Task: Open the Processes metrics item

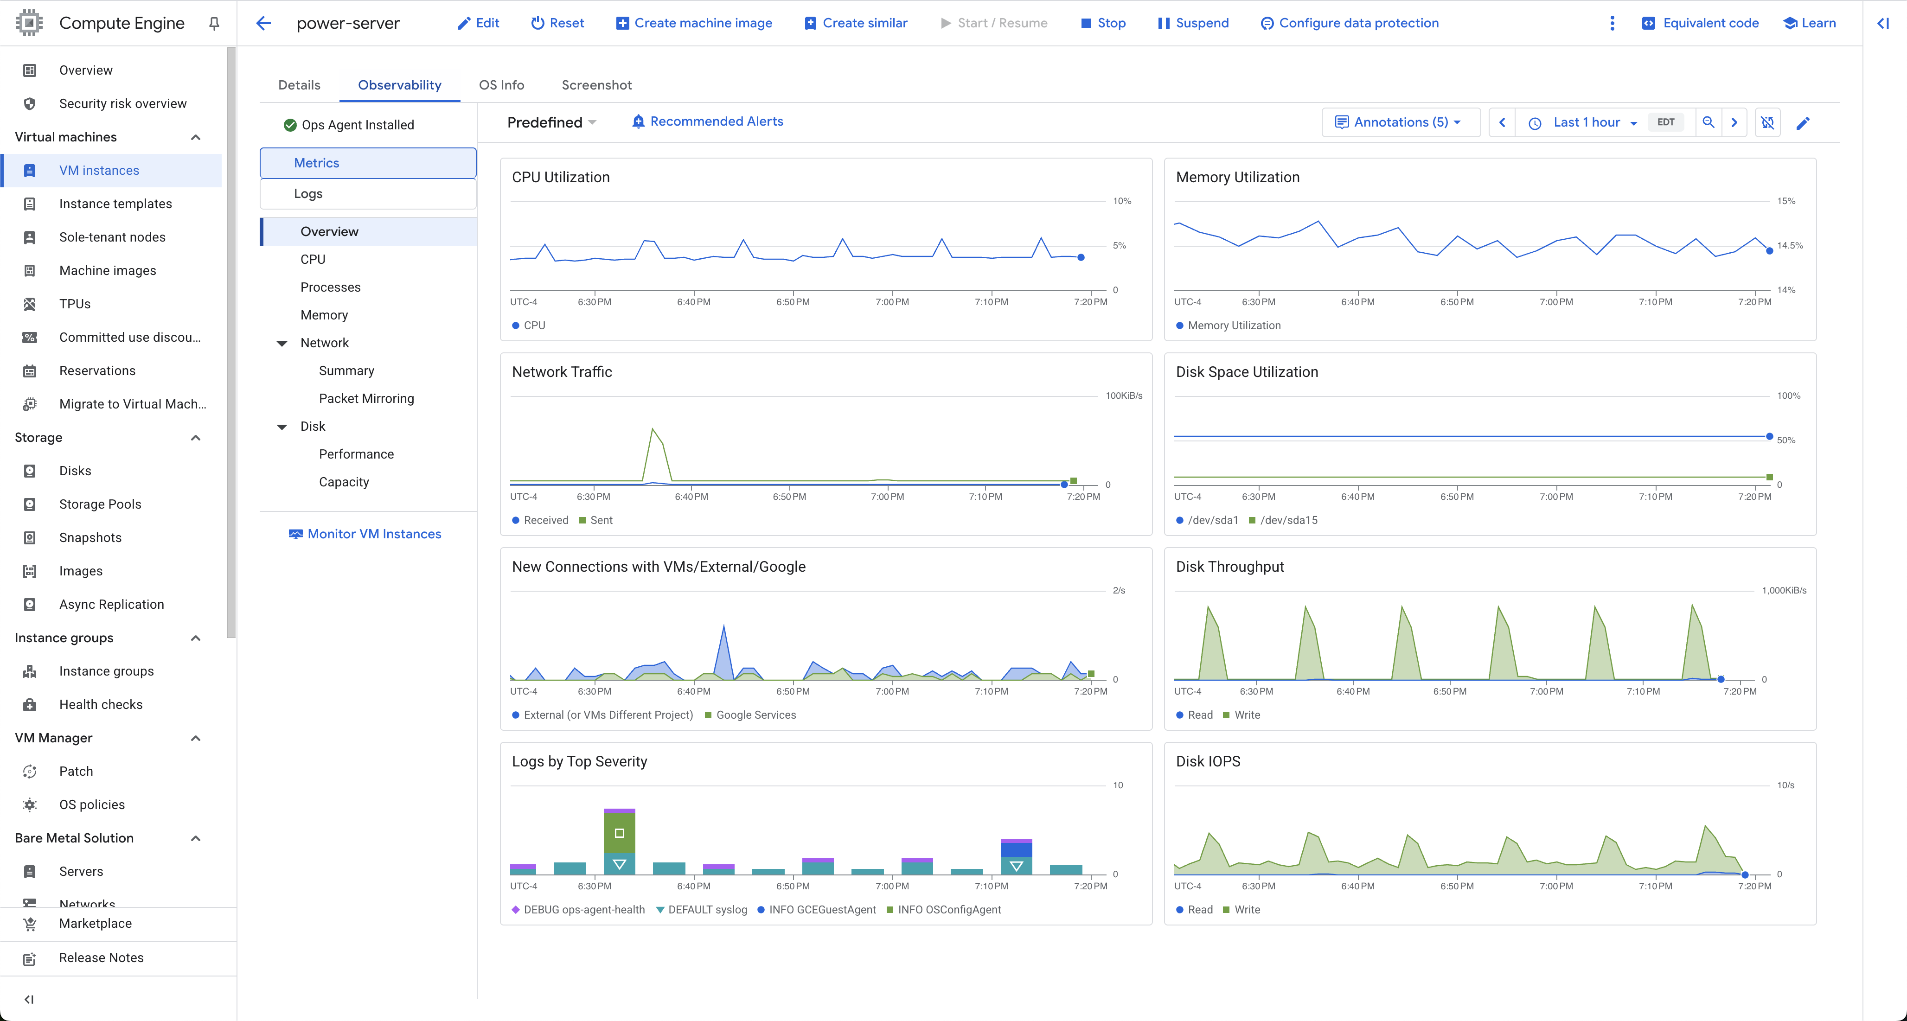Action: click(330, 287)
